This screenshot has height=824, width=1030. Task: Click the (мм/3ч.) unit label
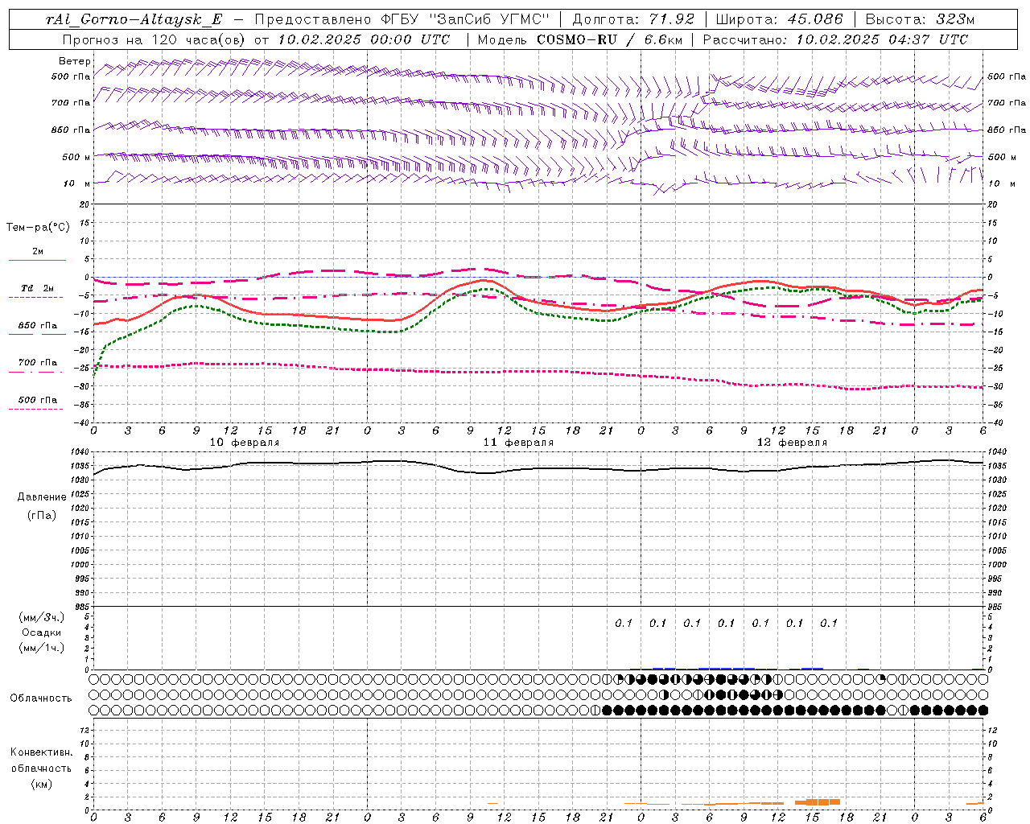pyautogui.click(x=41, y=617)
